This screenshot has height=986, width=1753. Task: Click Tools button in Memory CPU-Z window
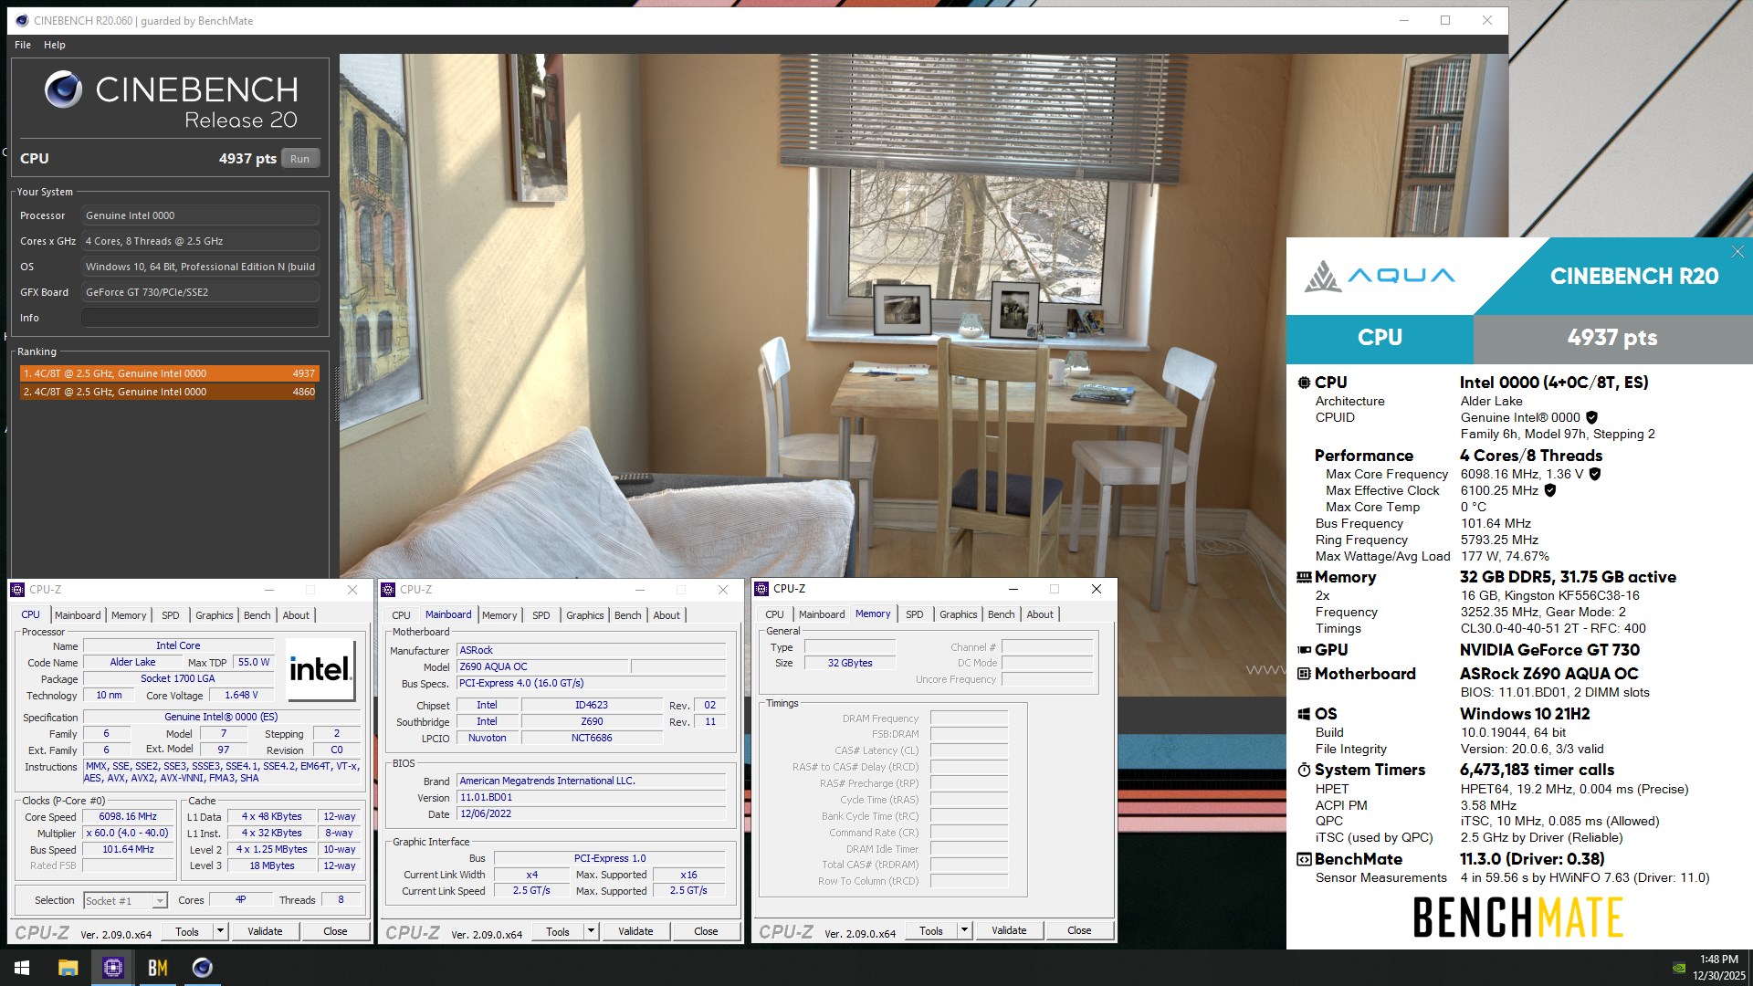pyautogui.click(x=931, y=930)
